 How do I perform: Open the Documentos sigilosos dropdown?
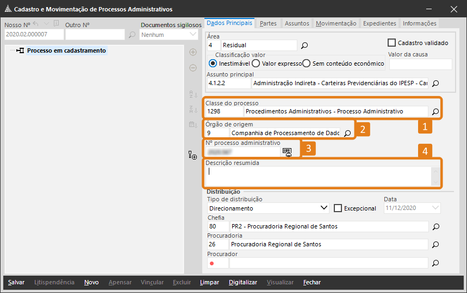pos(193,34)
